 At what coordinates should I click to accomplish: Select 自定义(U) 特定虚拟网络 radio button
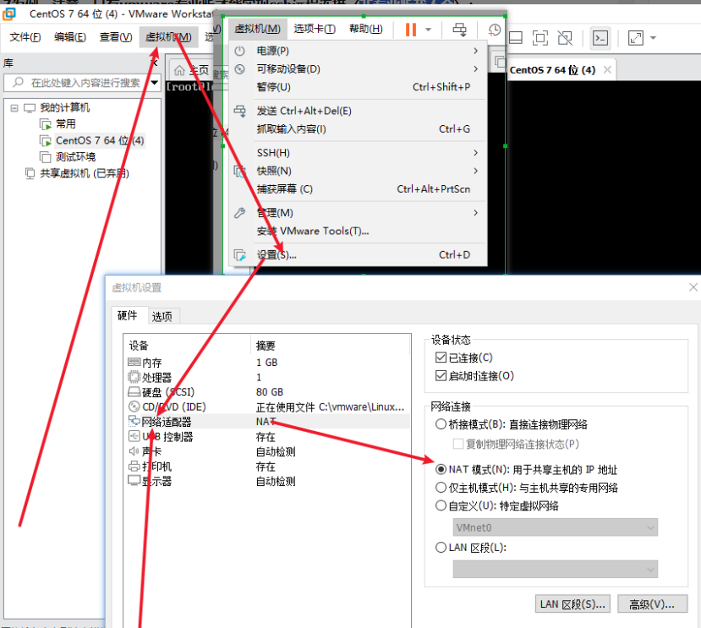(x=441, y=505)
